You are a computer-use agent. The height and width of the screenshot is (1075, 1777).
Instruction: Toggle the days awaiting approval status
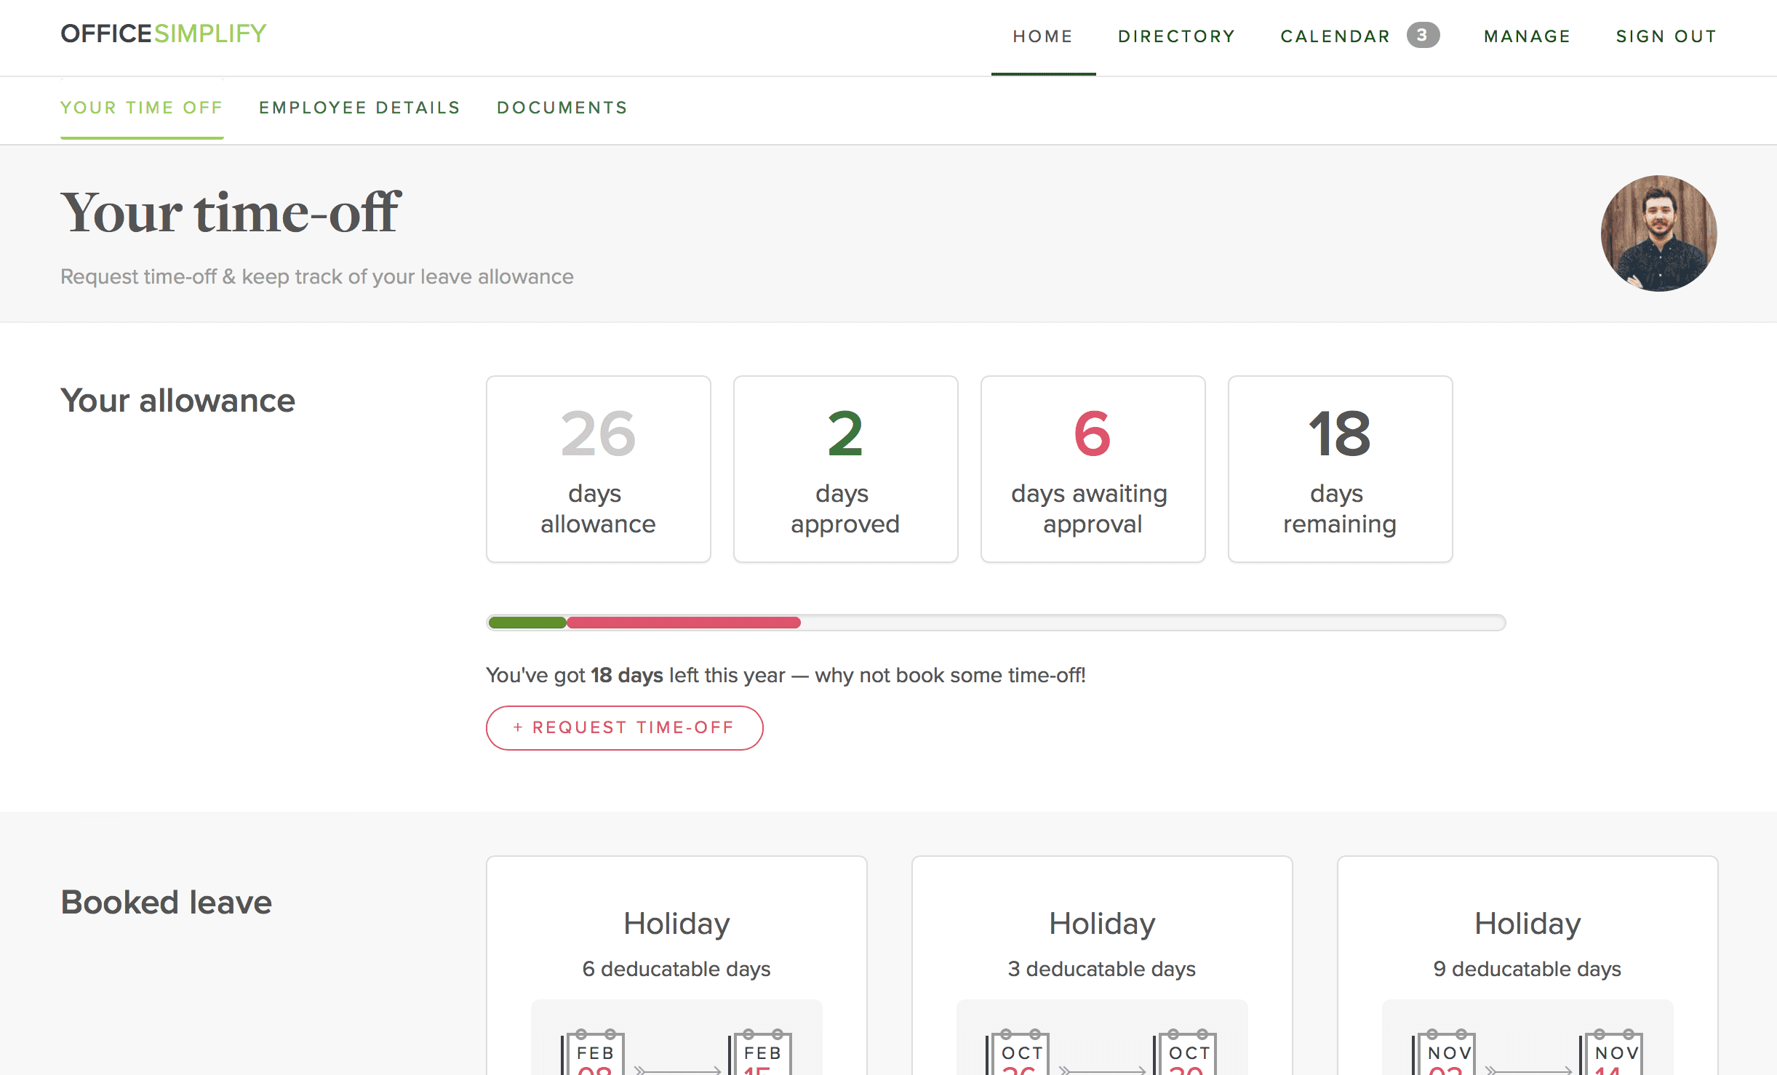pyautogui.click(x=1093, y=468)
